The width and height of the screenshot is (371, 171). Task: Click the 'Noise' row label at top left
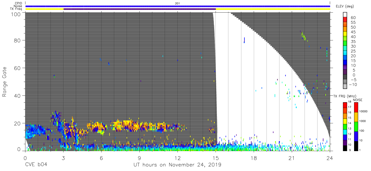click(18, 6)
